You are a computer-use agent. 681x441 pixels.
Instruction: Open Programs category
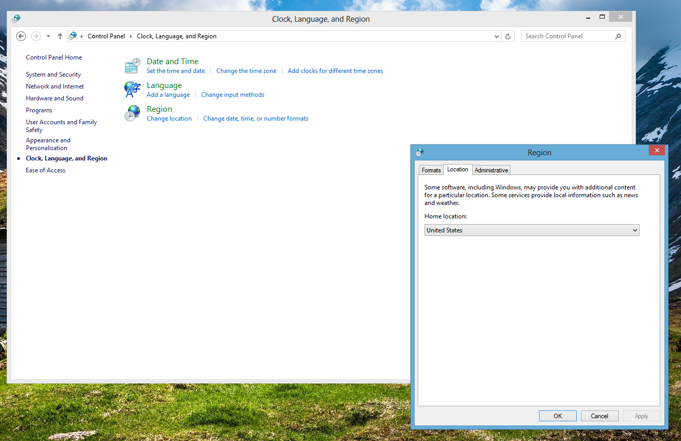click(39, 110)
